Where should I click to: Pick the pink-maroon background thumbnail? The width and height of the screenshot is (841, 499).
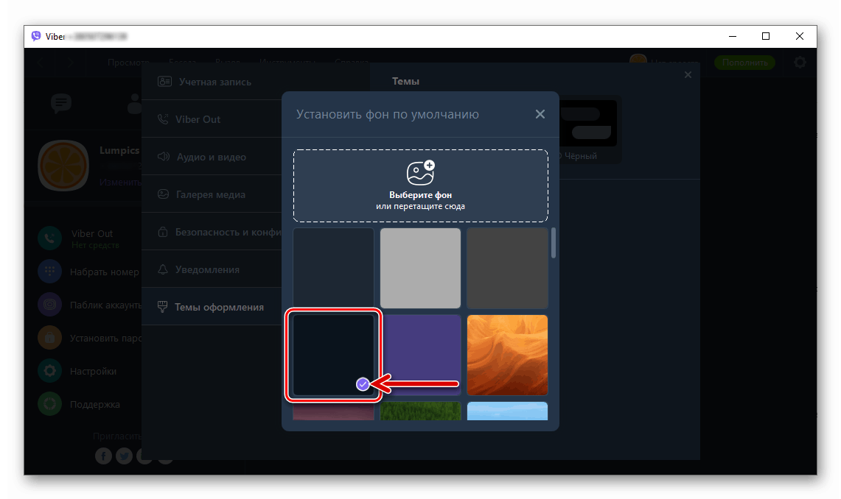point(333,411)
